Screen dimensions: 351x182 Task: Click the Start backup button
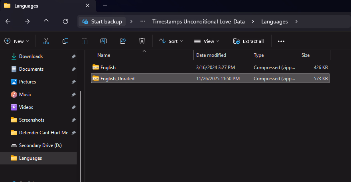click(102, 21)
